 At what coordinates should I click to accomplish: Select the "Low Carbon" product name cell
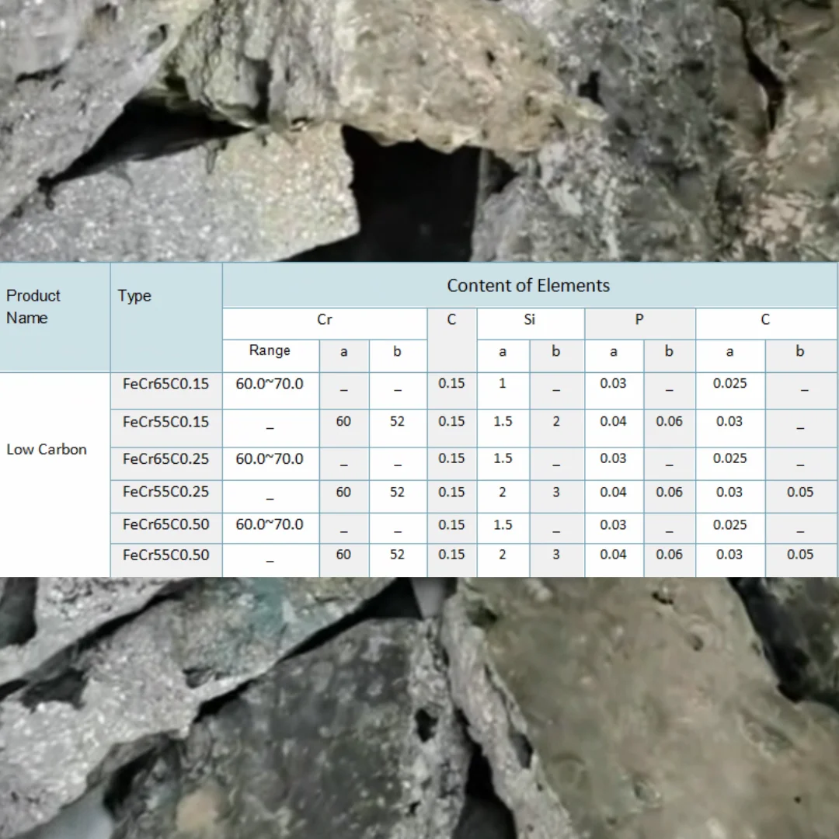[47, 450]
